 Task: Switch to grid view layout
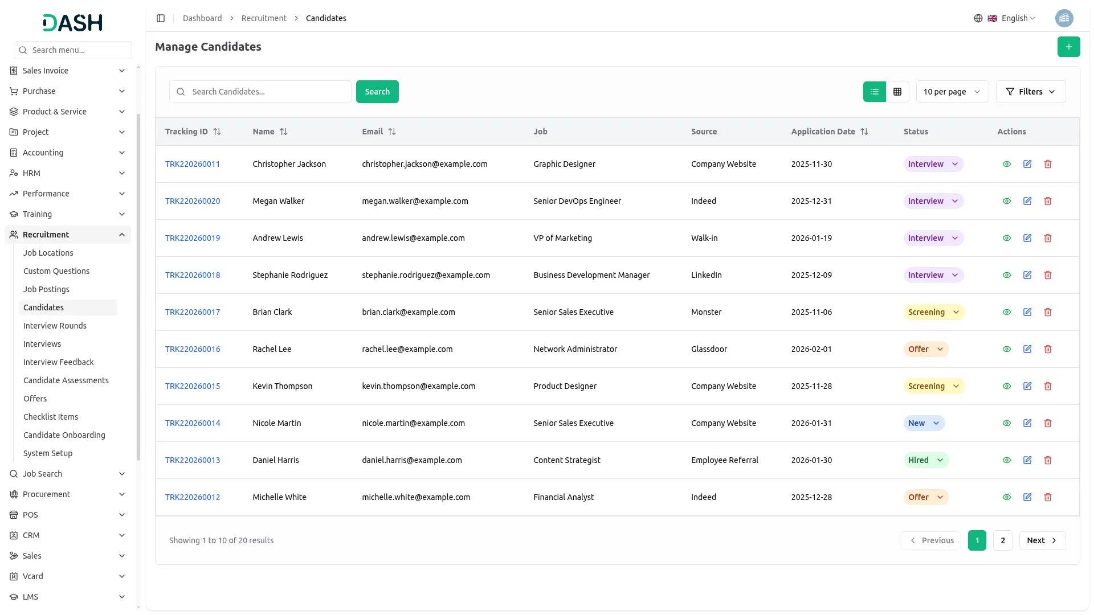(897, 92)
